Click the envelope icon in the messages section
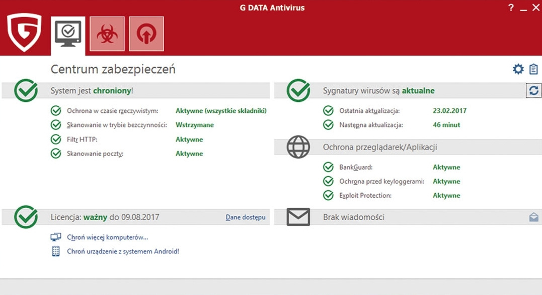This screenshot has height=295, width=542. [297, 217]
